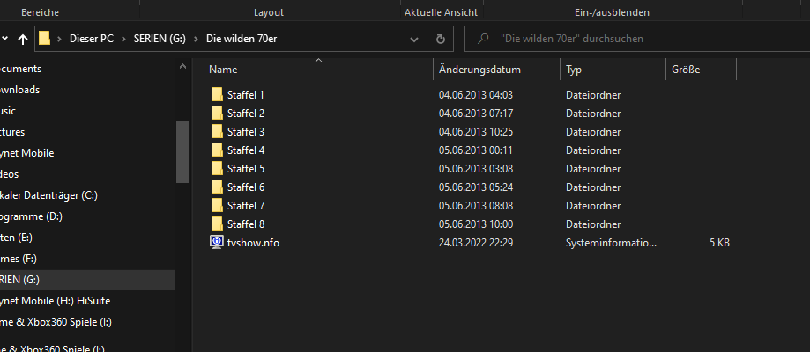Click the refresh button in address bar
This screenshot has height=352, width=810.
point(440,40)
